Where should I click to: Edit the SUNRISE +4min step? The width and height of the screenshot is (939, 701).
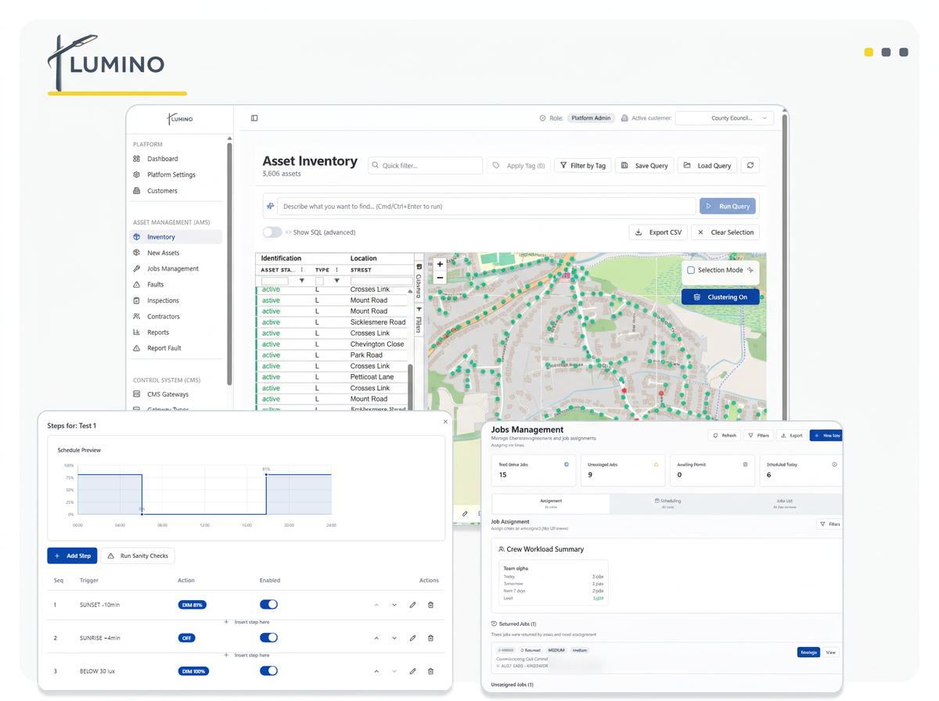[x=412, y=638]
